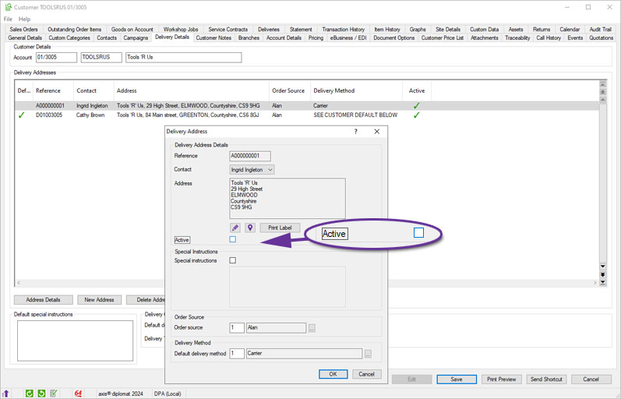
Task: Click the red 64 status bar icon
Action: 78,394
